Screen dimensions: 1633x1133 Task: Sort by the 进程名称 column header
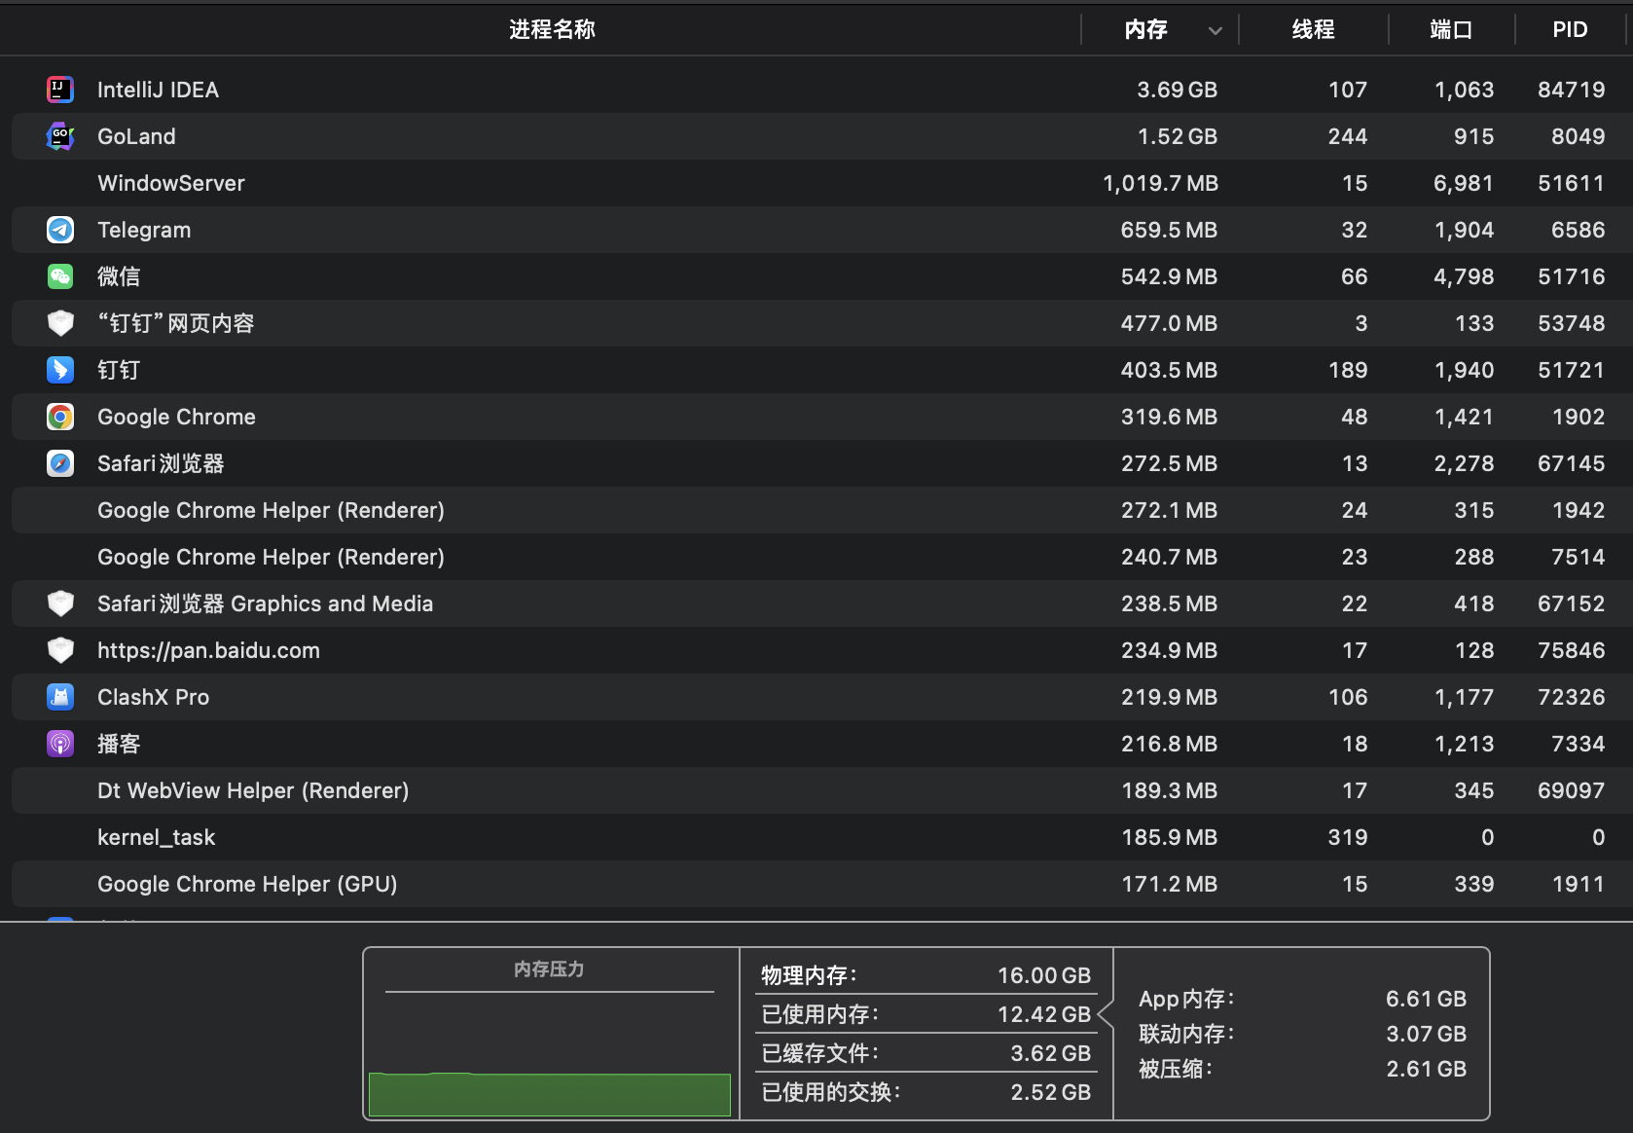pyautogui.click(x=552, y=29)
